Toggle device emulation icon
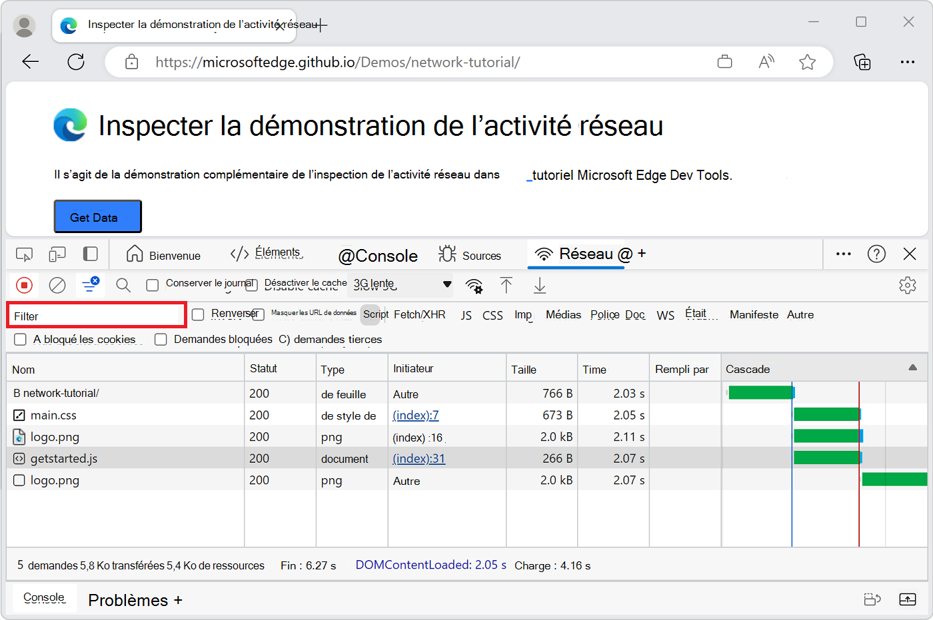 57,254
